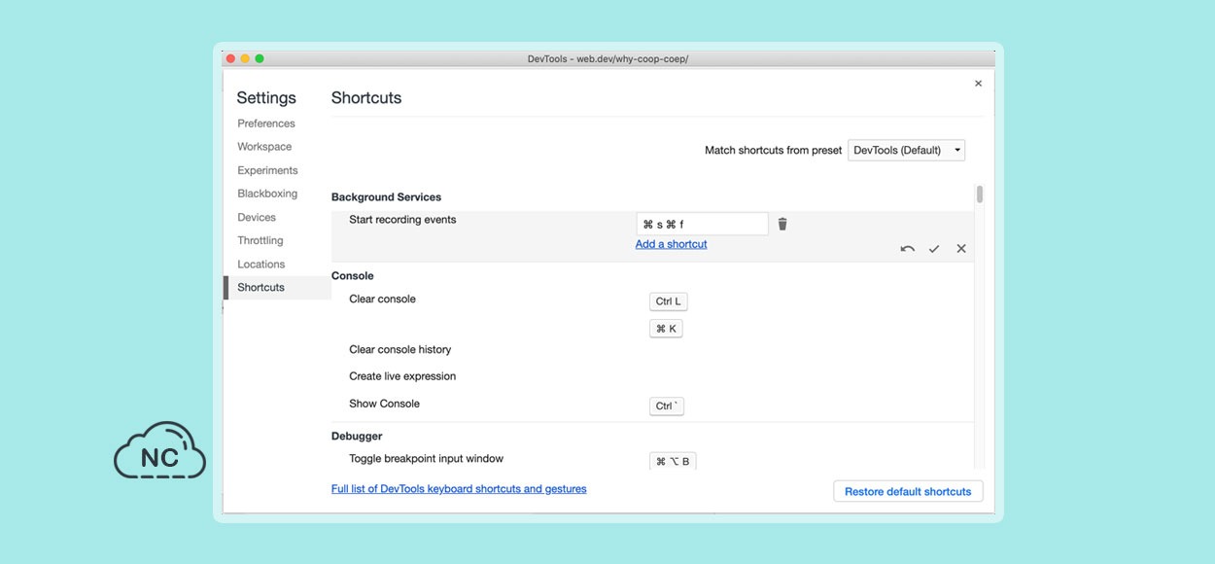Click the shortcuts list scrollbar thumb

point(980,194)
